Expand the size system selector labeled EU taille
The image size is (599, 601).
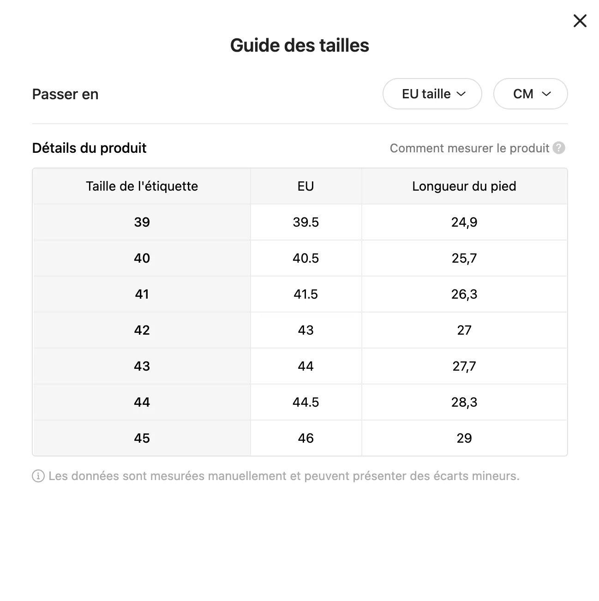click(x=432, y=94)
